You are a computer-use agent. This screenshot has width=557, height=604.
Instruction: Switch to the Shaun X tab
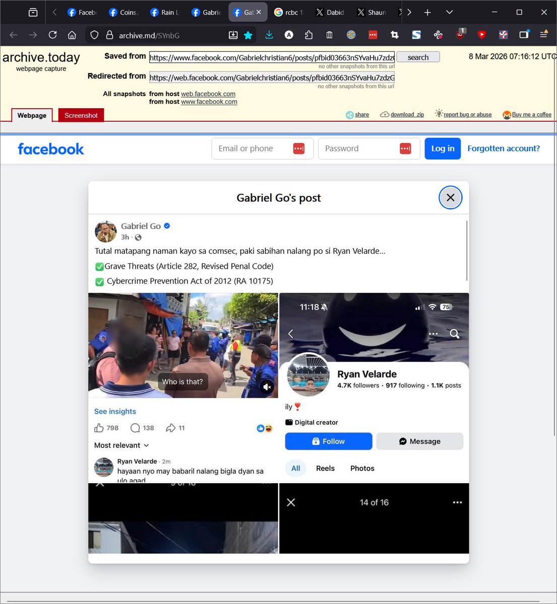click(x=371, y=12)
